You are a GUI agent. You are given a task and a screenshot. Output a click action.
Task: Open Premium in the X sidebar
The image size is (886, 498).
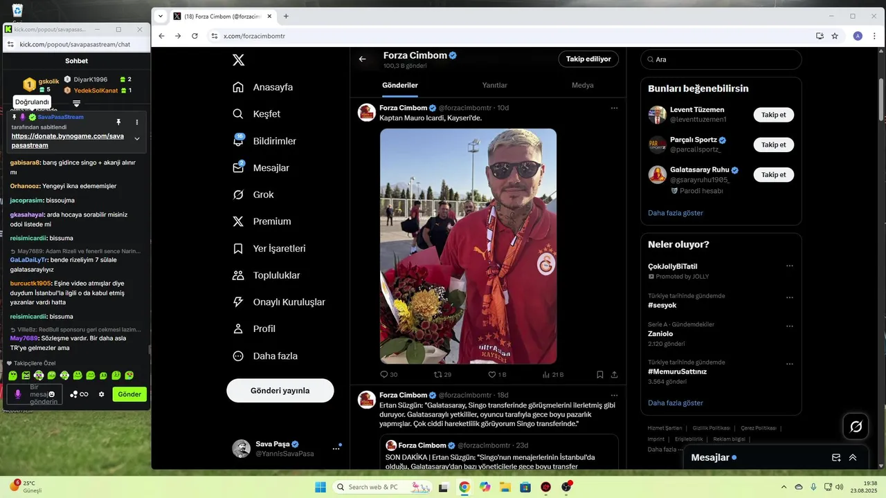[262, 221]
